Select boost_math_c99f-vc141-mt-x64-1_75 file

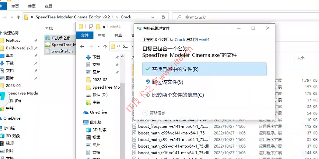[x=173, y=133]
